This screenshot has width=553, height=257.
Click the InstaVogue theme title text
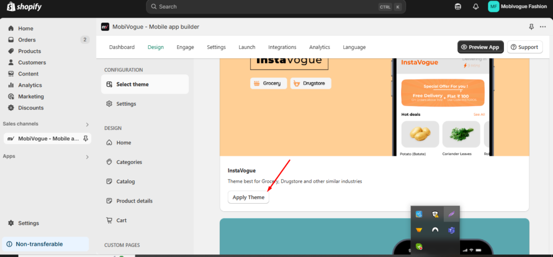coord(241,171)
